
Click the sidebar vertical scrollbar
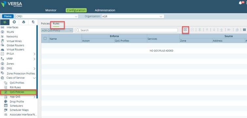tap(37, 62)
